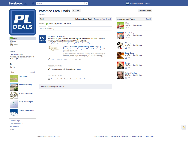This screenshot has height=143, width=188.
Task: Open Advertising link in footer
Action: [x=104, y=136]
